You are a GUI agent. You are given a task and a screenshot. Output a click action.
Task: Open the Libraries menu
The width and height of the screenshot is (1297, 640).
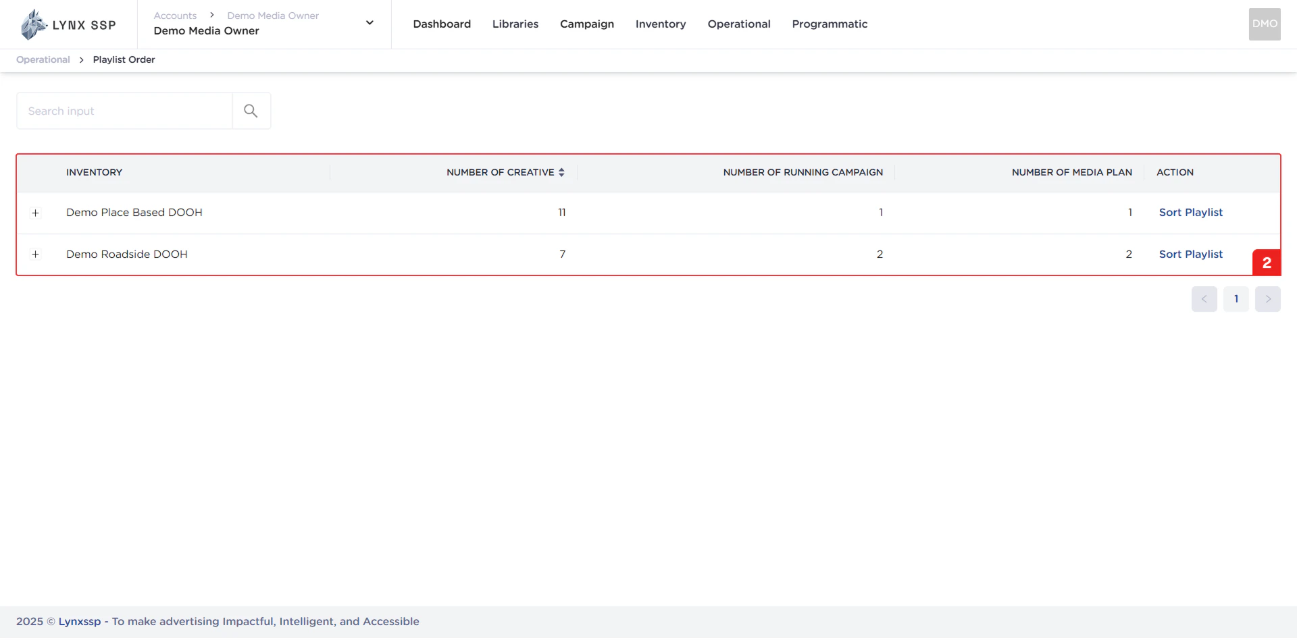pyautogui.click(x=515, y=24)
